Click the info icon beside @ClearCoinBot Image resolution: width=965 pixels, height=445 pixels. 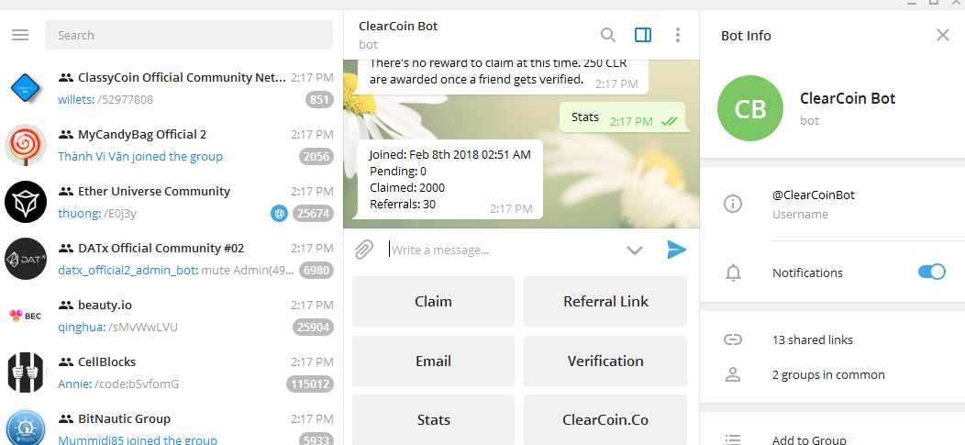pyautogui.click(x=732, y=204)
